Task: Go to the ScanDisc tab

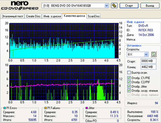Action: [x=94, y=16]
